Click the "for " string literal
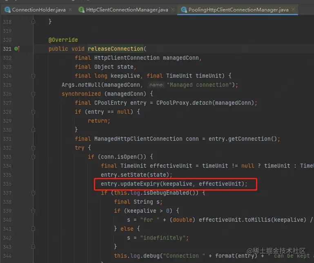Screen dimensions: 314x263 point(150,220)
